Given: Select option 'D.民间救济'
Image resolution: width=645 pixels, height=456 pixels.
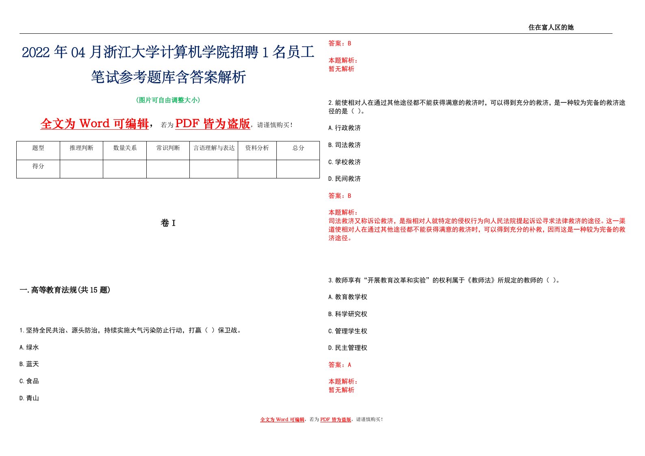Looking at the screenshot, I should pyautogui.click(x=345, y=179).
